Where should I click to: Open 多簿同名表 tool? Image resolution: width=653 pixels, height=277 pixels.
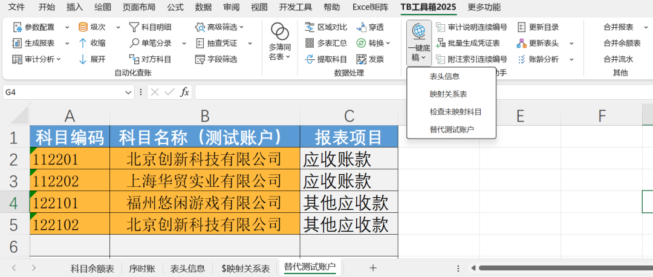[280, 42]
